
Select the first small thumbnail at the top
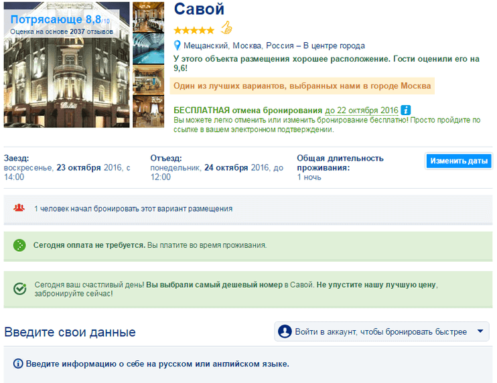pyautogui.click(x=149, y=17)
